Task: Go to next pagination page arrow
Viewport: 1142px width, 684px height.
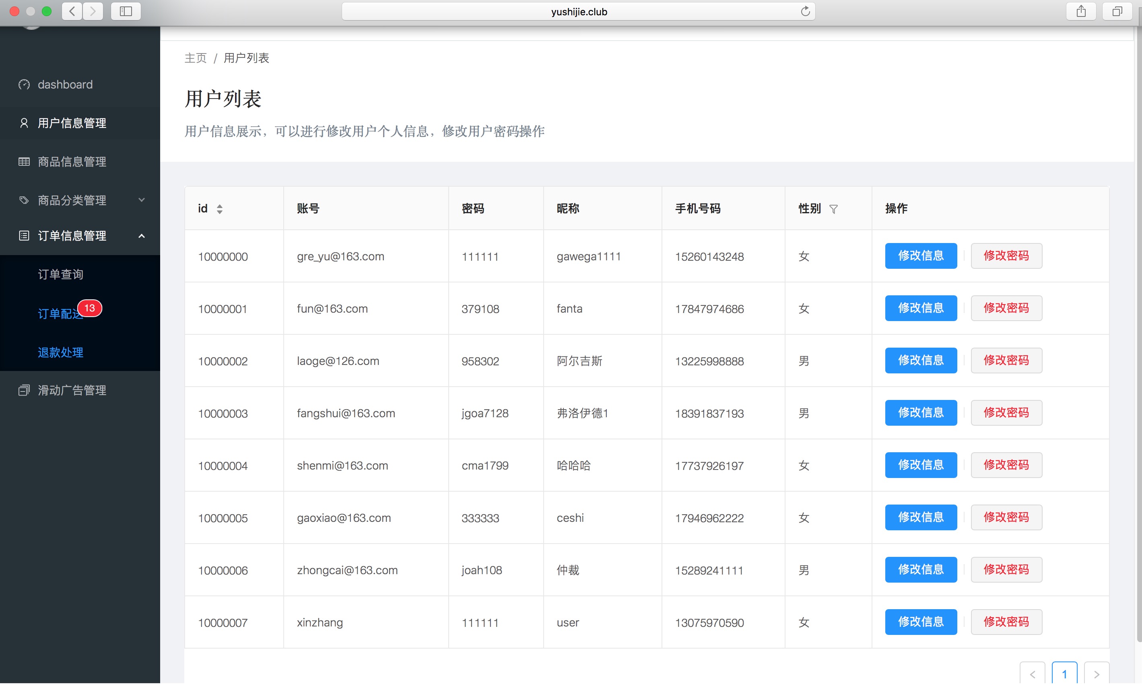Action: pos(1097,674)
